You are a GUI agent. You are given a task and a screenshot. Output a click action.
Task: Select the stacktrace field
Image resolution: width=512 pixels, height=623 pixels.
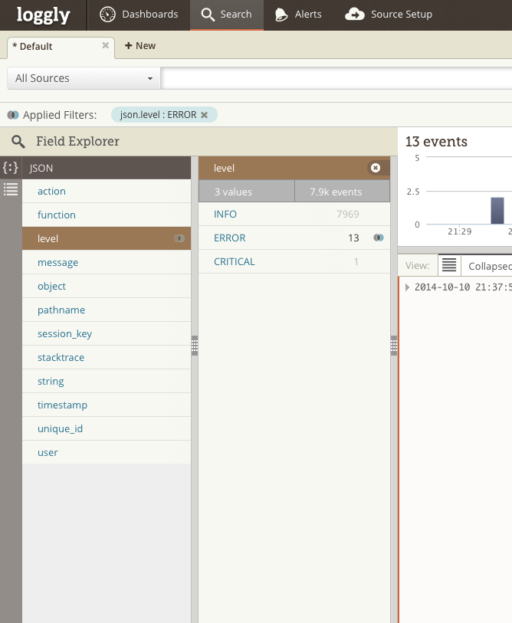[x=61, y=358]
